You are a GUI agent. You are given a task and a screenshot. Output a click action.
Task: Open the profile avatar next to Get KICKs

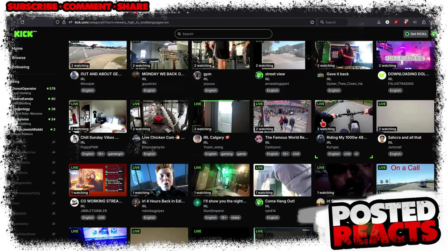pyautogui.click(x=434, y=34)
